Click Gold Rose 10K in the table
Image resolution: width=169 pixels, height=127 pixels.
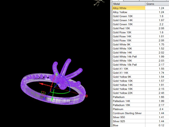(140, 32)
